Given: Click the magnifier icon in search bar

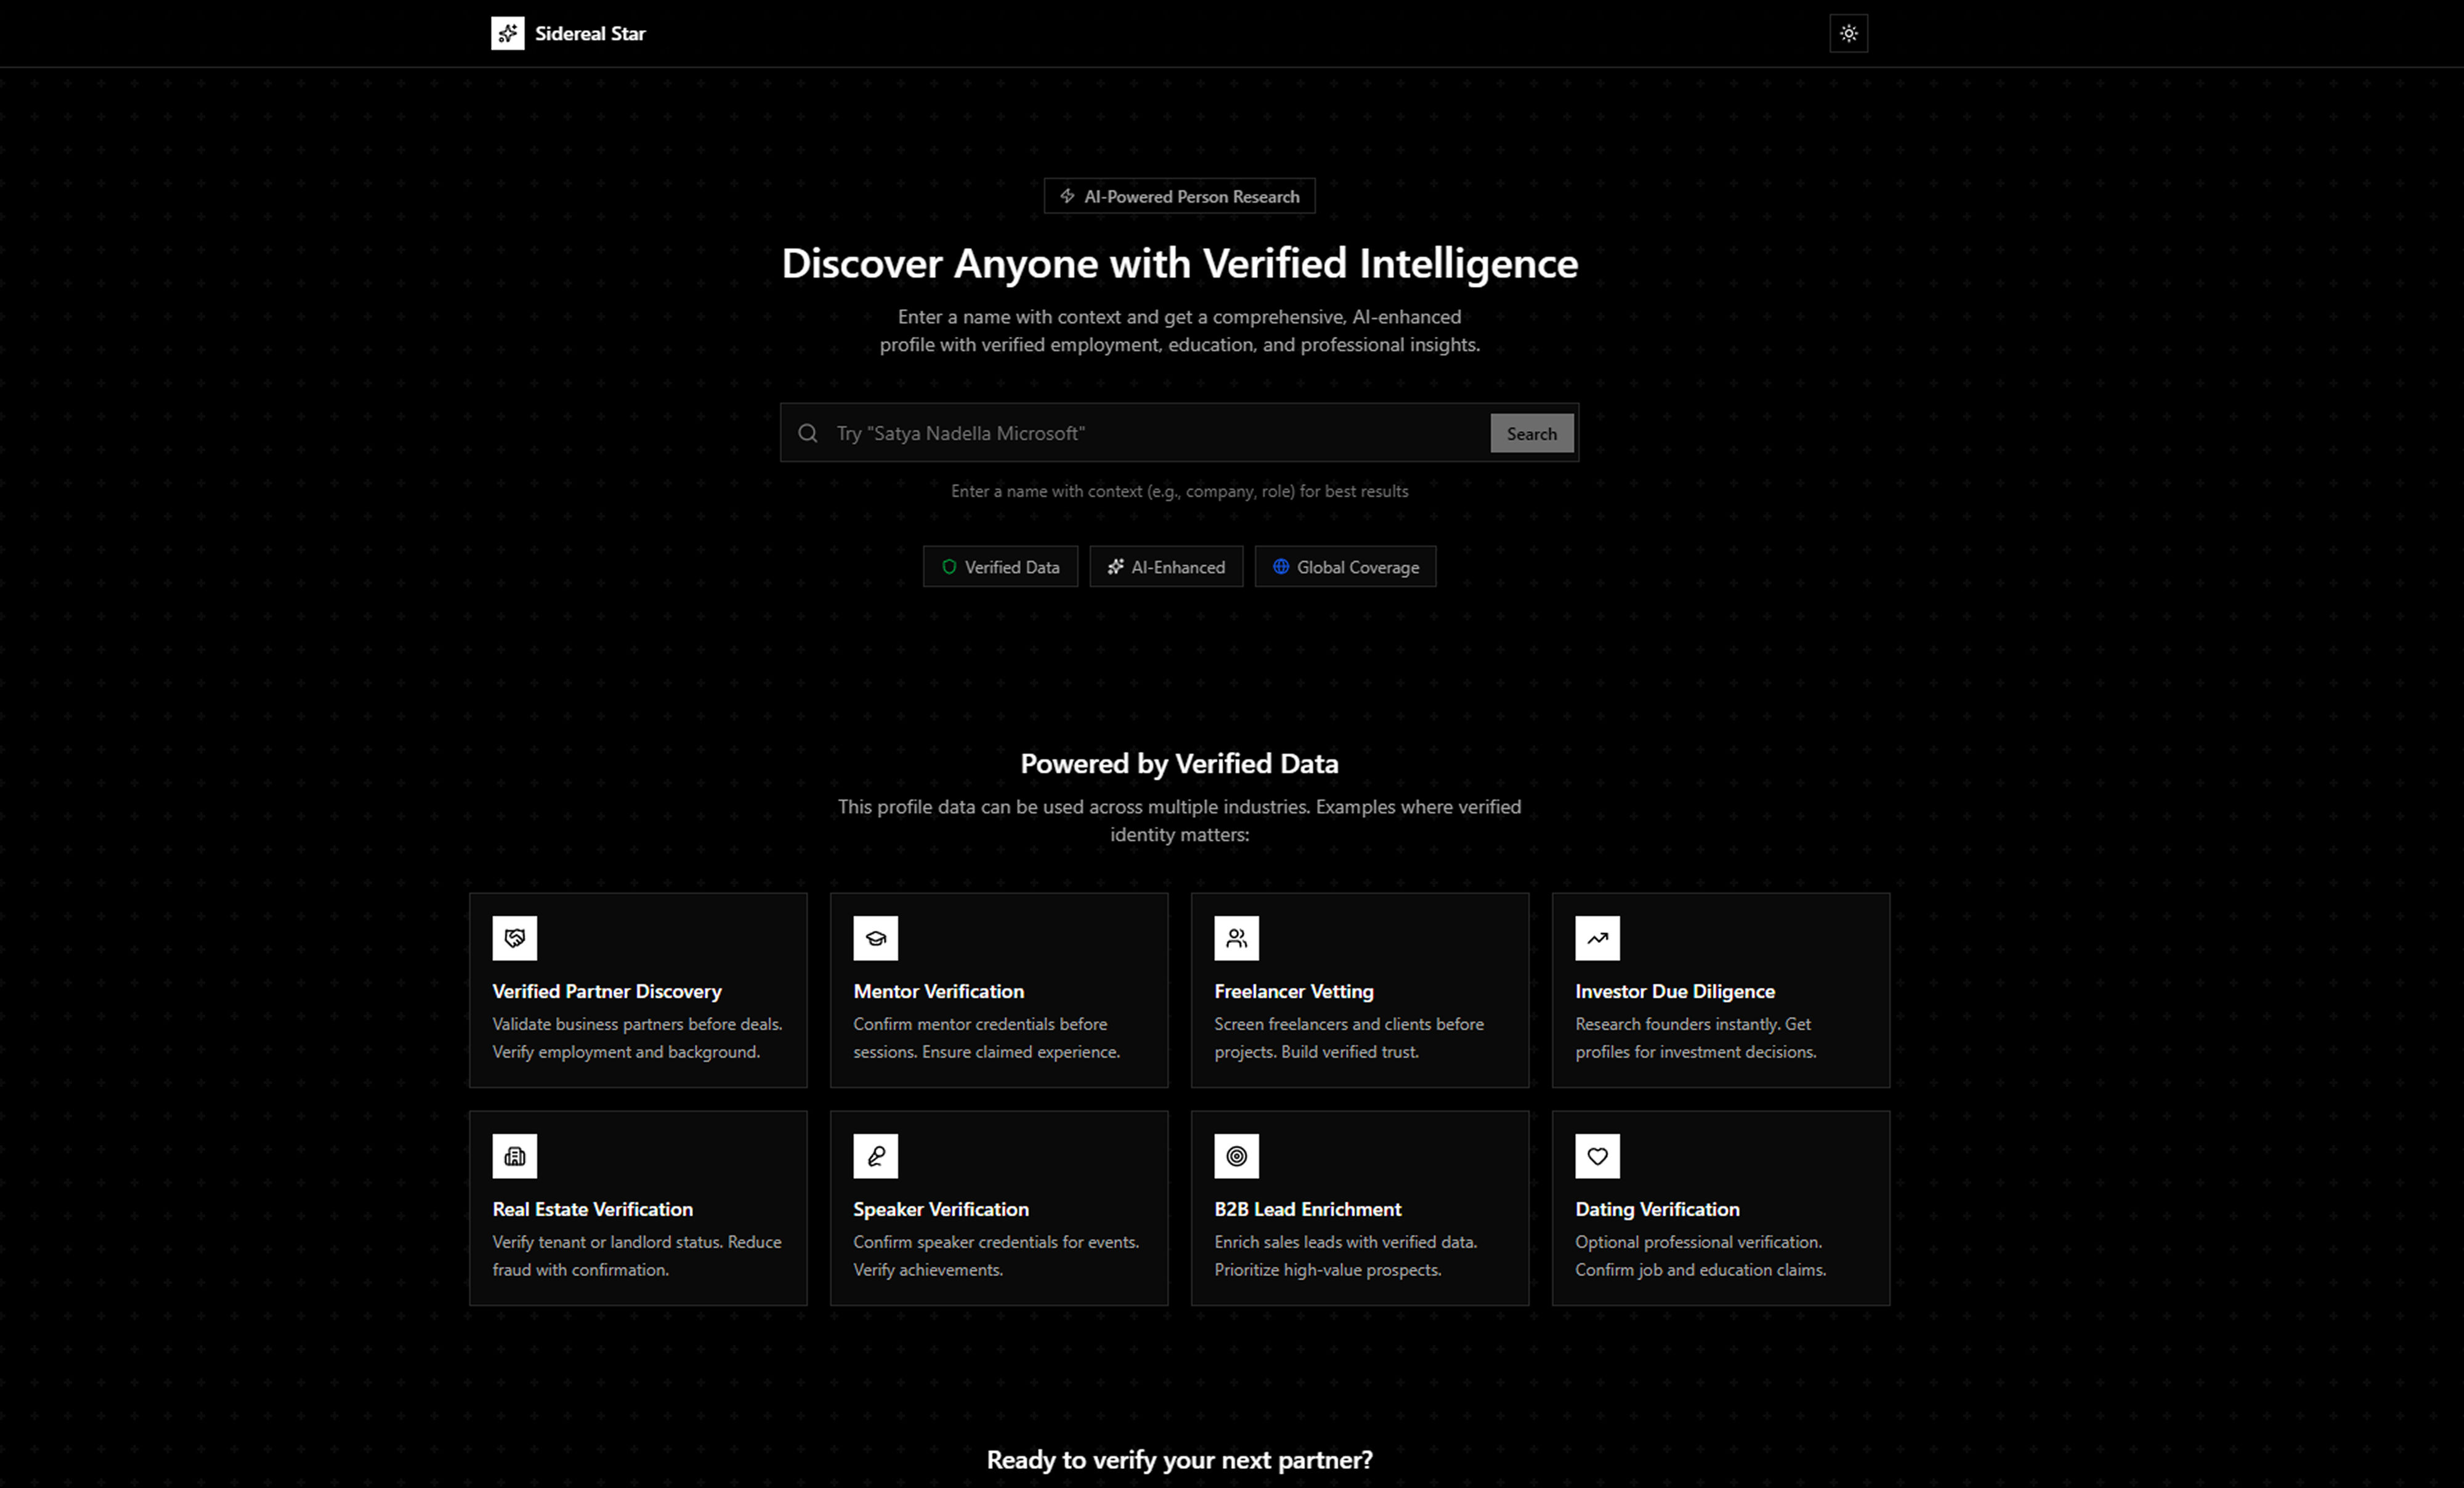Looking at the screenshot, I should [807, 433].
